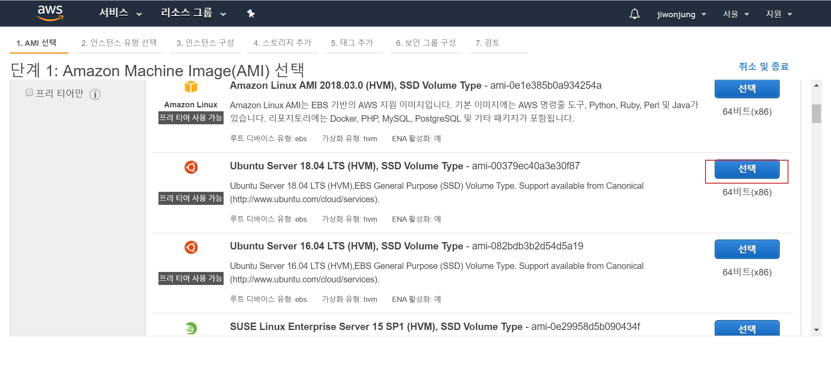Open the 서울 region dropdown
Image resolution: width=831 pixels, height=372 pixels.
coord(735,14)
